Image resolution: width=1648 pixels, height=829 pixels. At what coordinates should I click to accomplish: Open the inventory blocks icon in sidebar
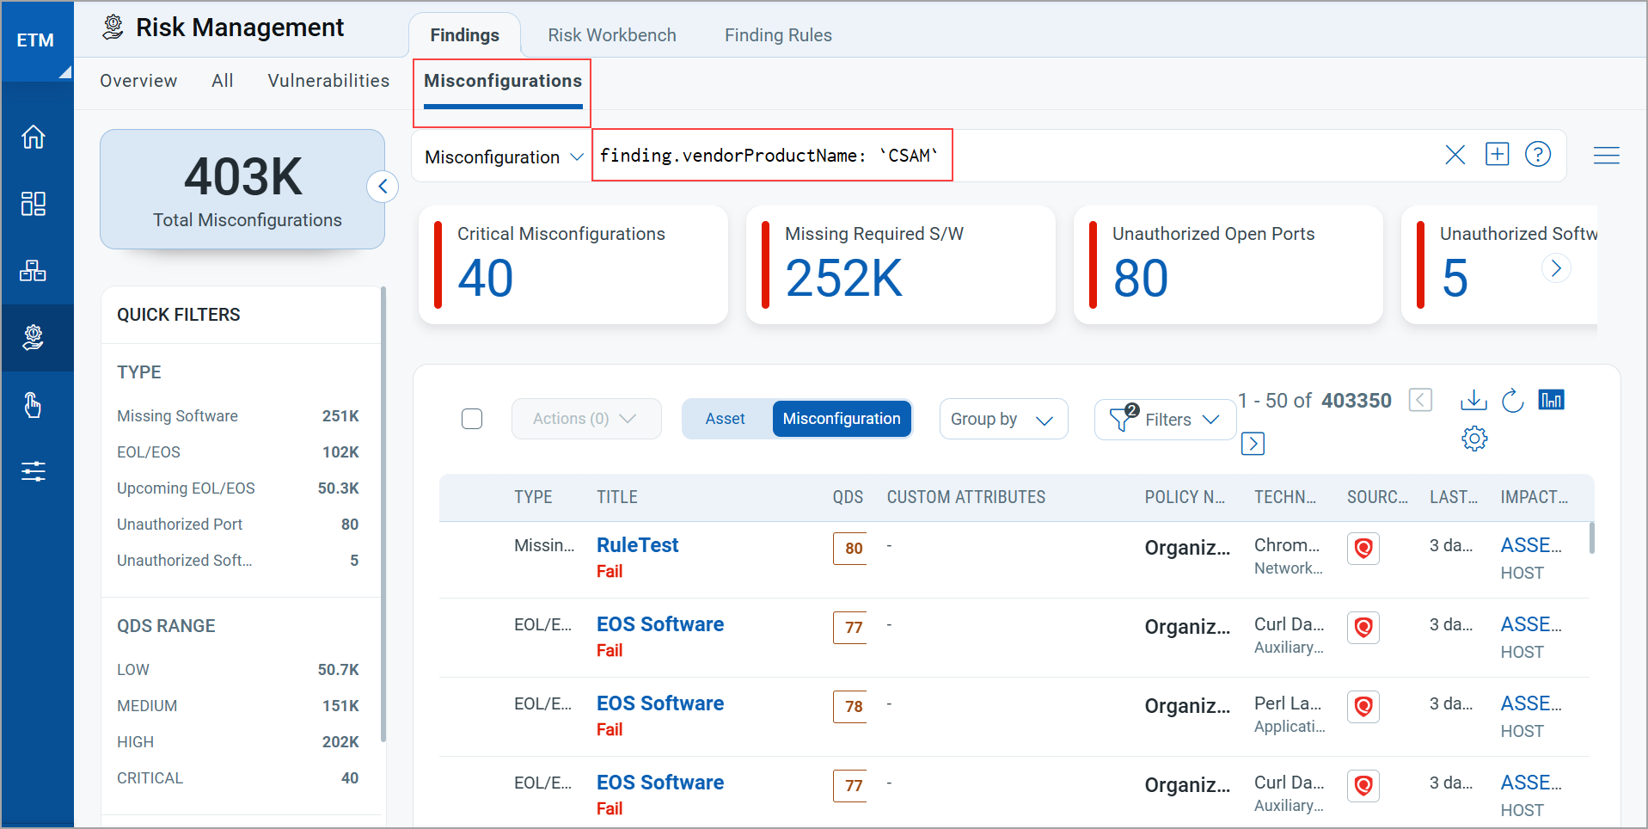pos(34,271)
